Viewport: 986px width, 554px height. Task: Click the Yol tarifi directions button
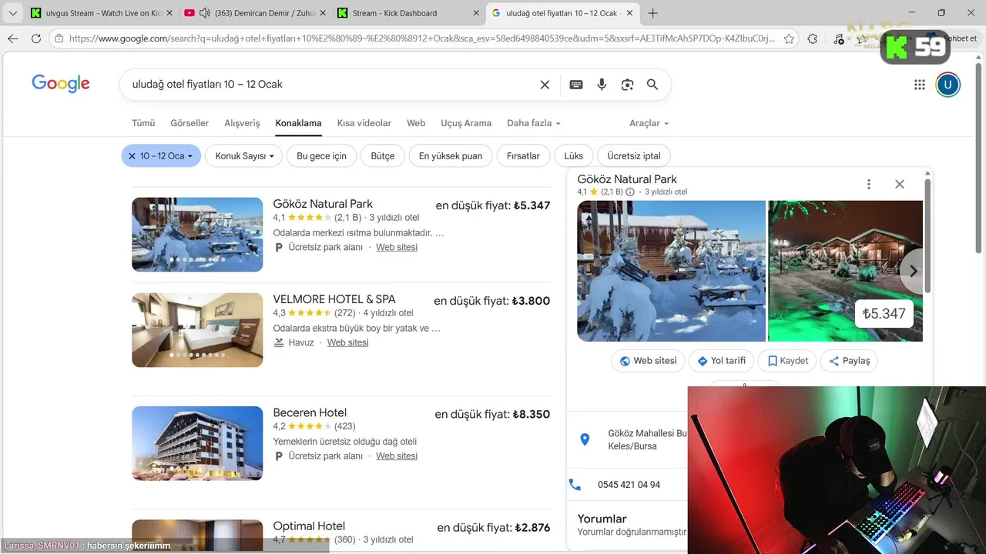click(721, 361)
